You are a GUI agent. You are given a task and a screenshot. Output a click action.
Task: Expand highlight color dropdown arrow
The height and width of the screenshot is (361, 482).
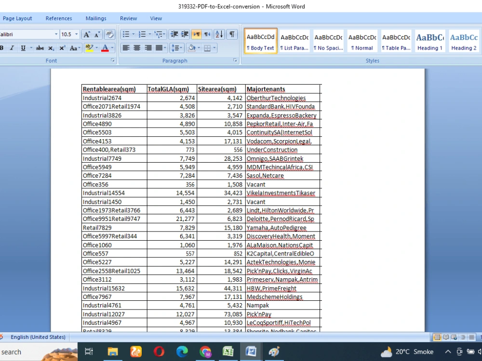tap(96, 48)
